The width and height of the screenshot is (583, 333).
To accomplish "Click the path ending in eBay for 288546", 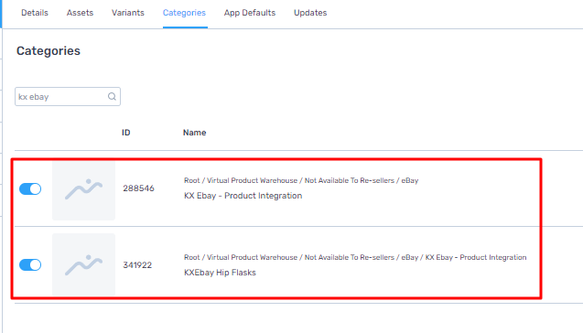I will click(x=301, y=180).
